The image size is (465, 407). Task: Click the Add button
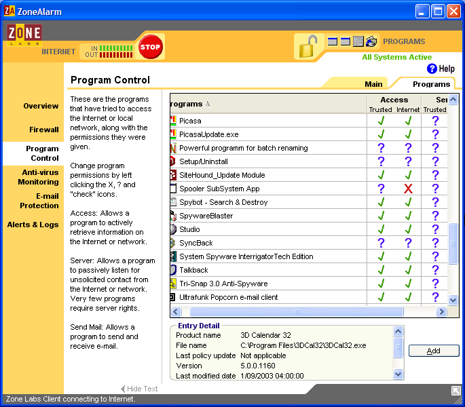(x=434, y=351)
